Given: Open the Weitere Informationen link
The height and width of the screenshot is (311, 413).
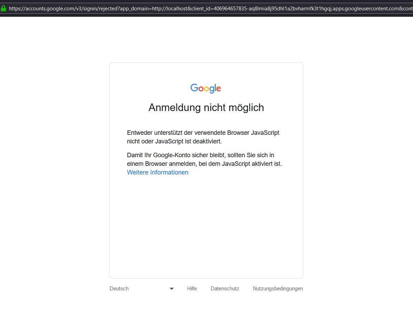Looking at the screenshot, I should 158,172.
